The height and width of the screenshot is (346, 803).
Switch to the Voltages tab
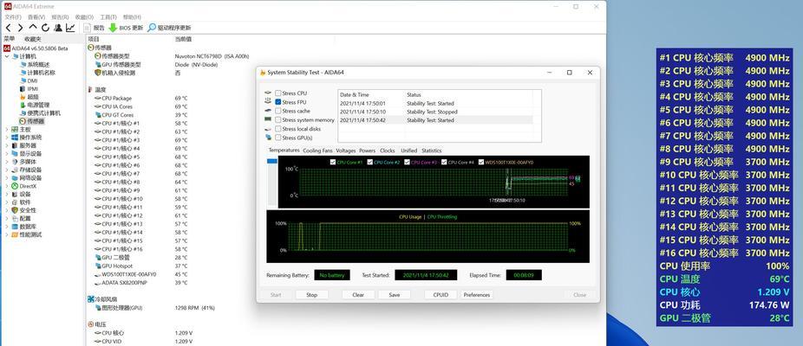[346, 151]
